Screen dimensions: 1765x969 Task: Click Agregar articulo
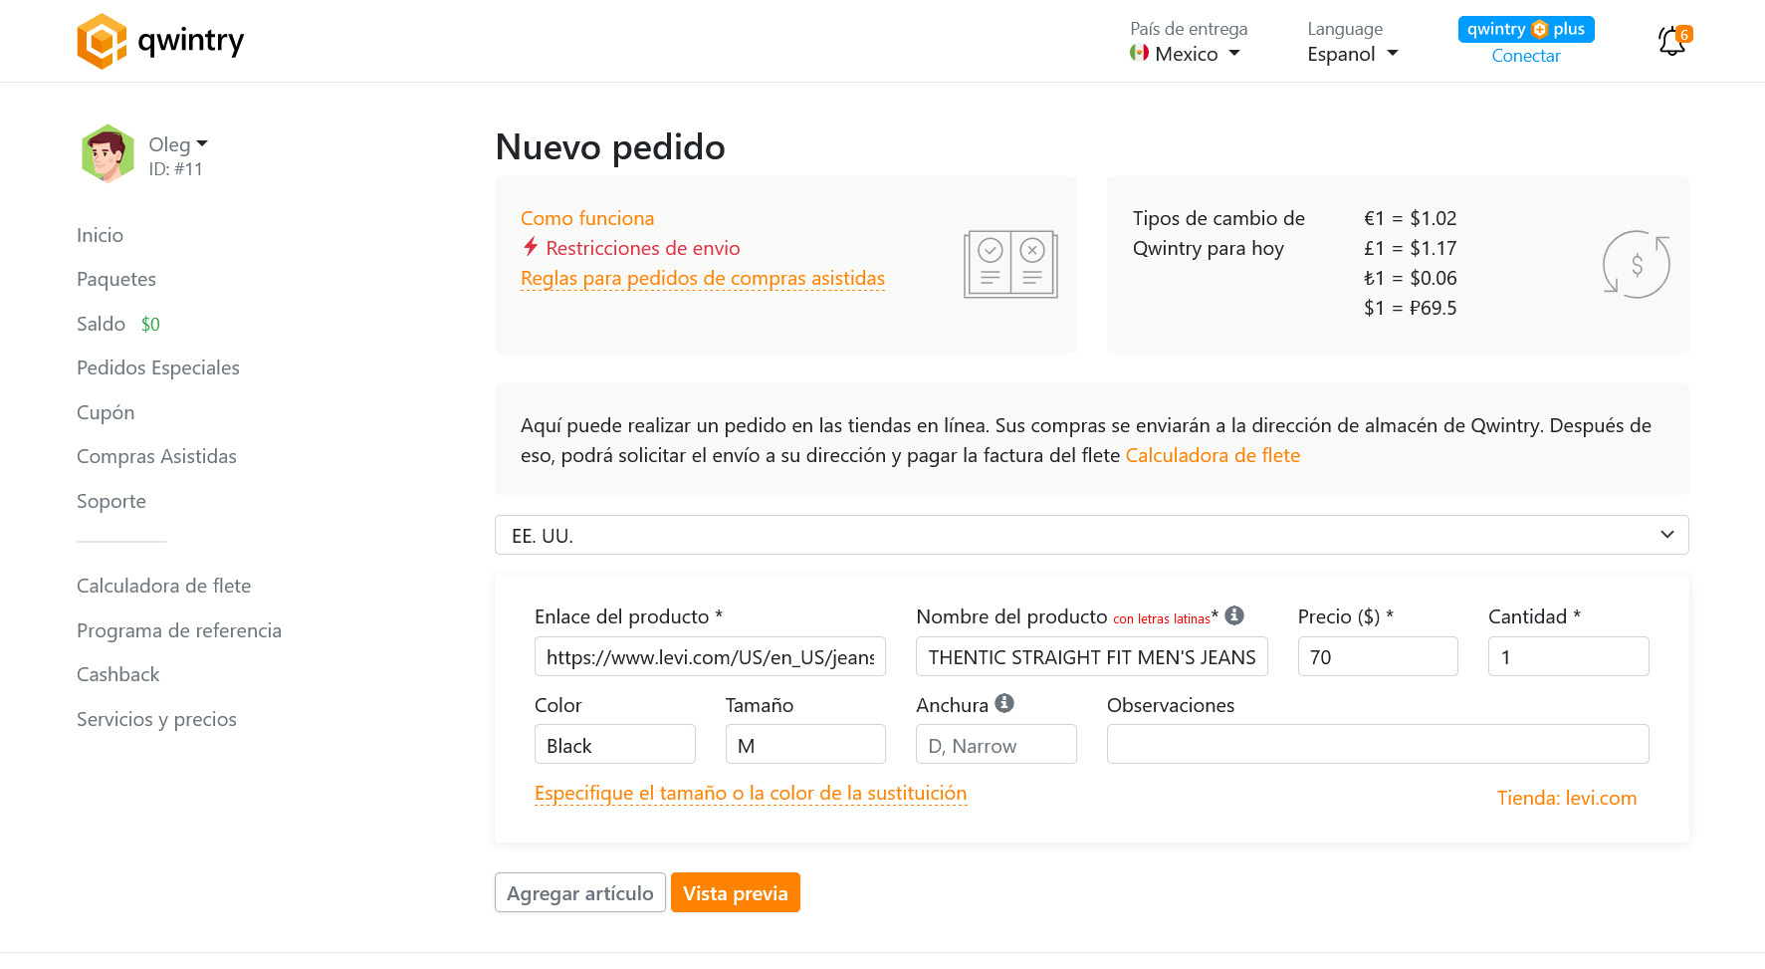(579, 892)
